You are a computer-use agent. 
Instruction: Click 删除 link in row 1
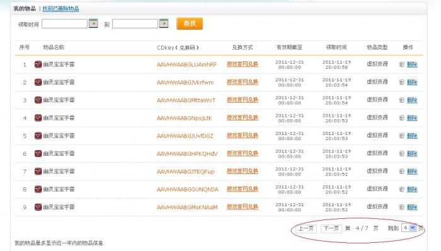point(412,64)
